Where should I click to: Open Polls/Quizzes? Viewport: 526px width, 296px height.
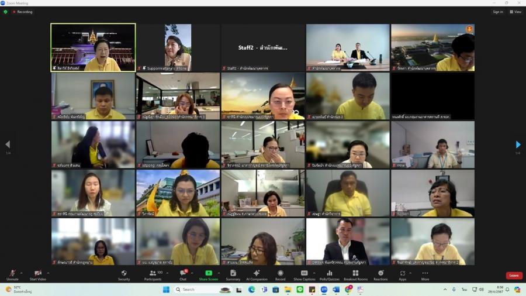[330, 274]
